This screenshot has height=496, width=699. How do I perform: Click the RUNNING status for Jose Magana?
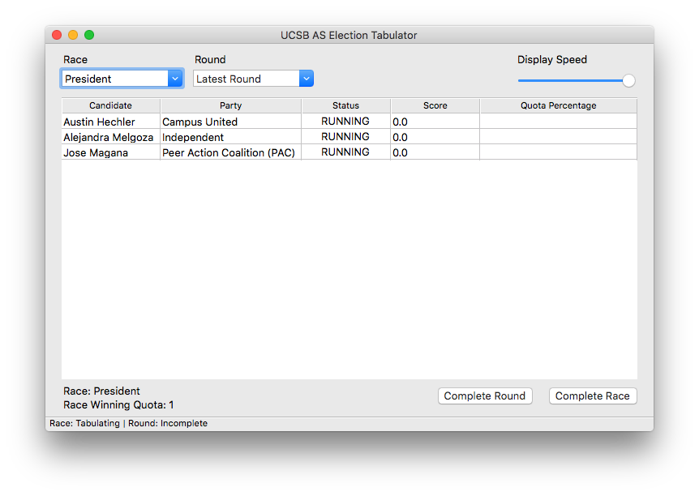[345, 152]
